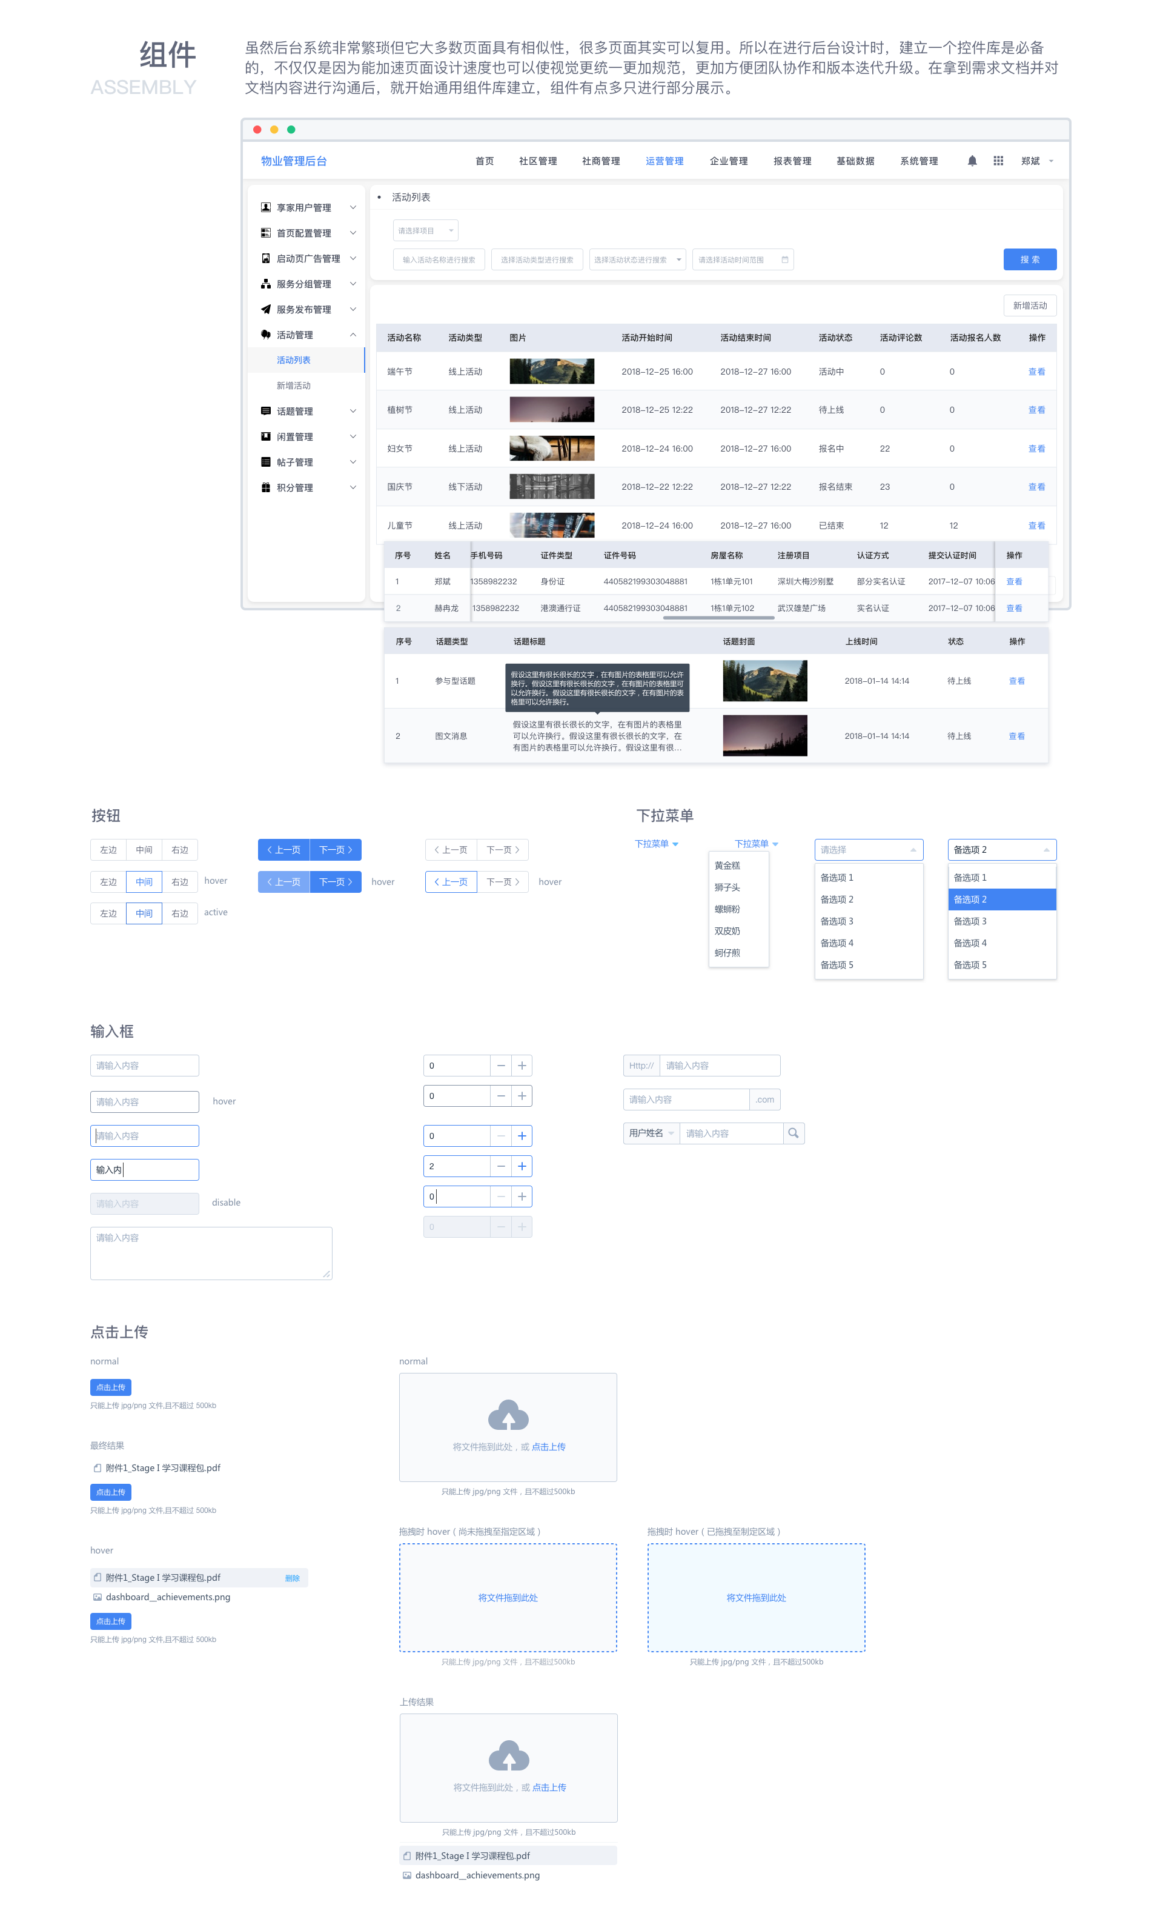Click the 首页配置管理 sidebar icon
1163x1919 pixels.
265,233
